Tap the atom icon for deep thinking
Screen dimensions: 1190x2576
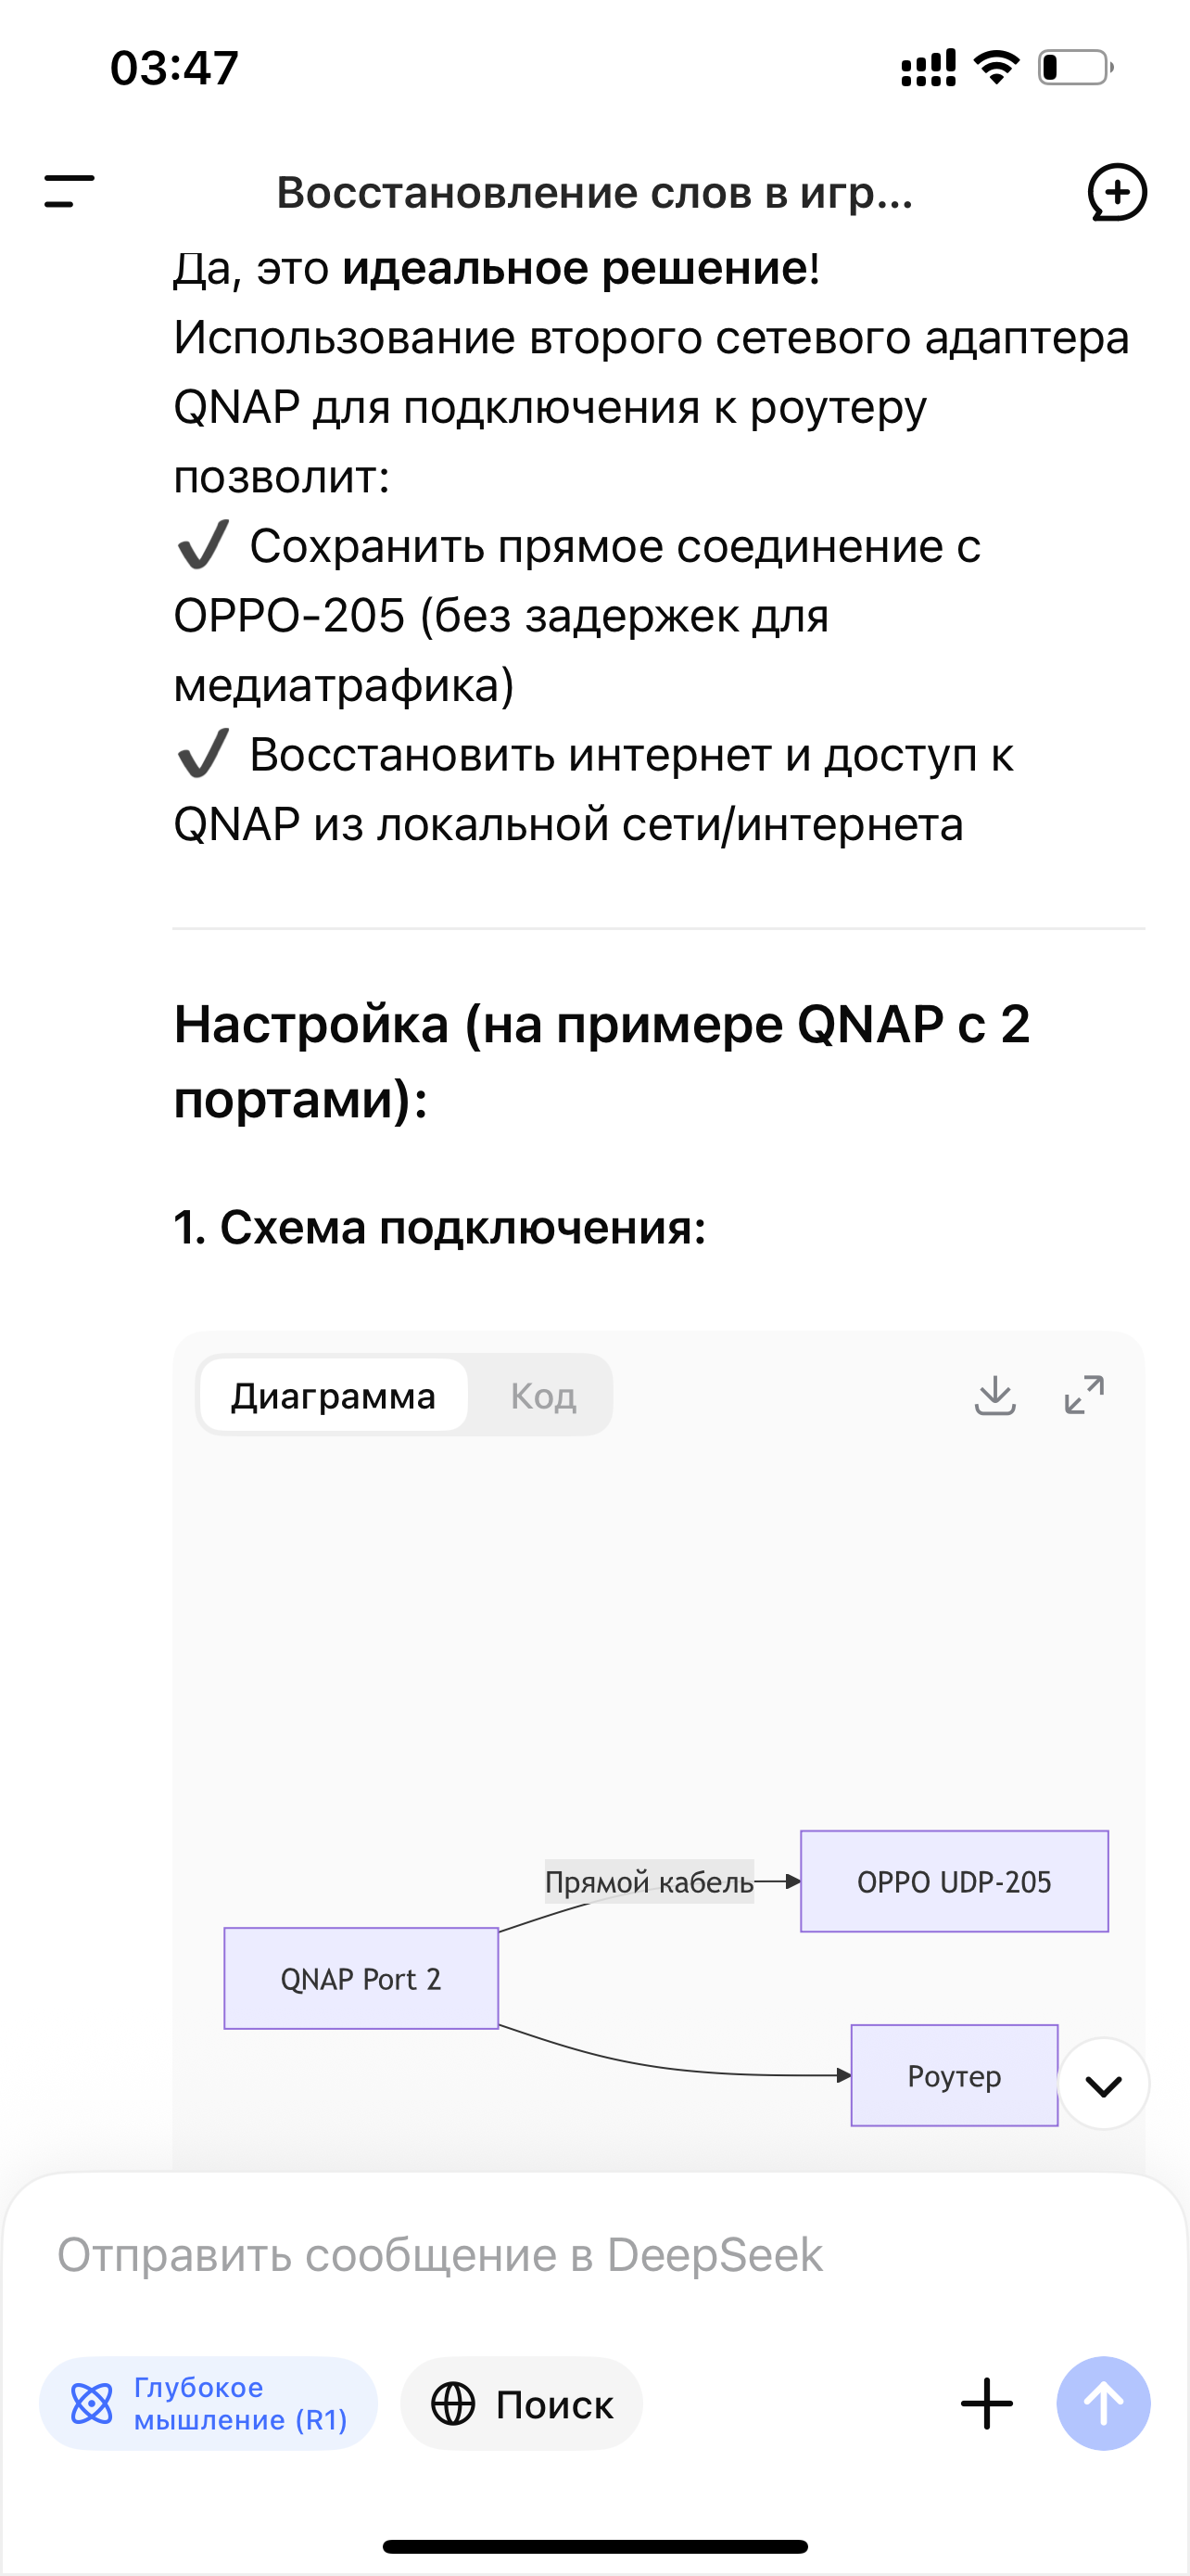coord(92,2403)
